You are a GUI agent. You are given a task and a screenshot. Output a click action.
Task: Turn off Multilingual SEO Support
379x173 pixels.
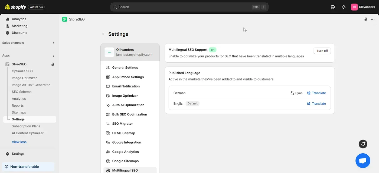[322, 51]
